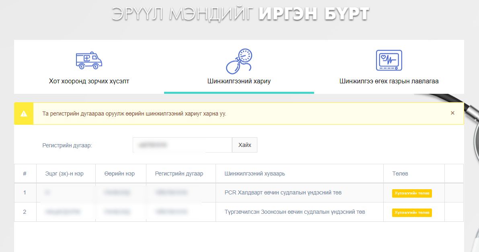This screenshot has width=479, height=252.
Task: Click the yellow warning triangle icon
Action: pos(24,114)
